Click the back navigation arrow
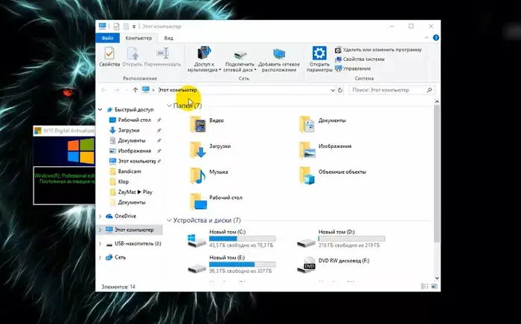The width and height of the screenshot is (521, 324). click(103, 90)
